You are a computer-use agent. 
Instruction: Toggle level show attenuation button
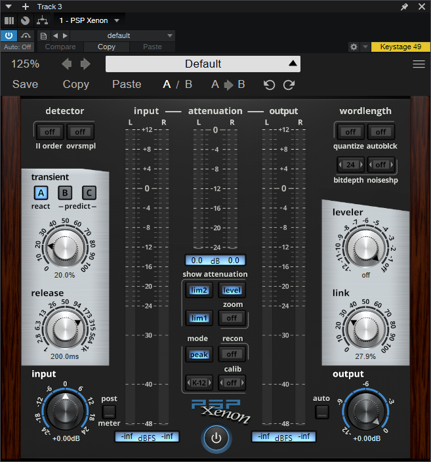tap(232, 290)
